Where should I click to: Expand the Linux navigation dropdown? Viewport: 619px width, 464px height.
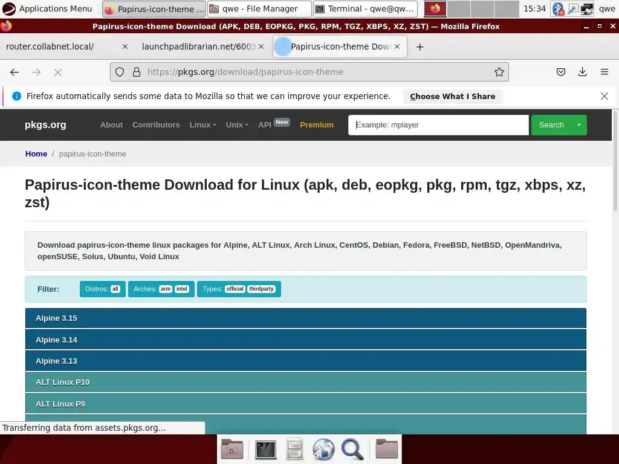203,124
